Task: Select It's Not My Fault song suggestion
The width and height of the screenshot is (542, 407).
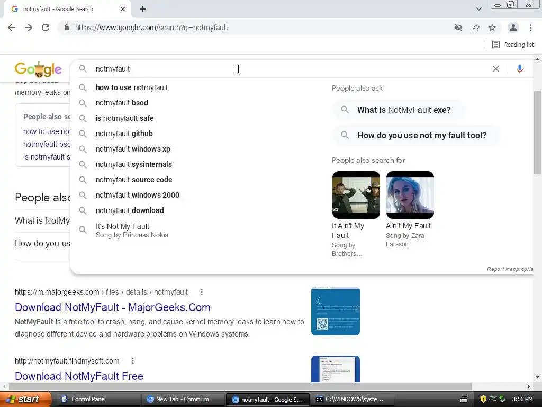Action: (x=132, y=231)
